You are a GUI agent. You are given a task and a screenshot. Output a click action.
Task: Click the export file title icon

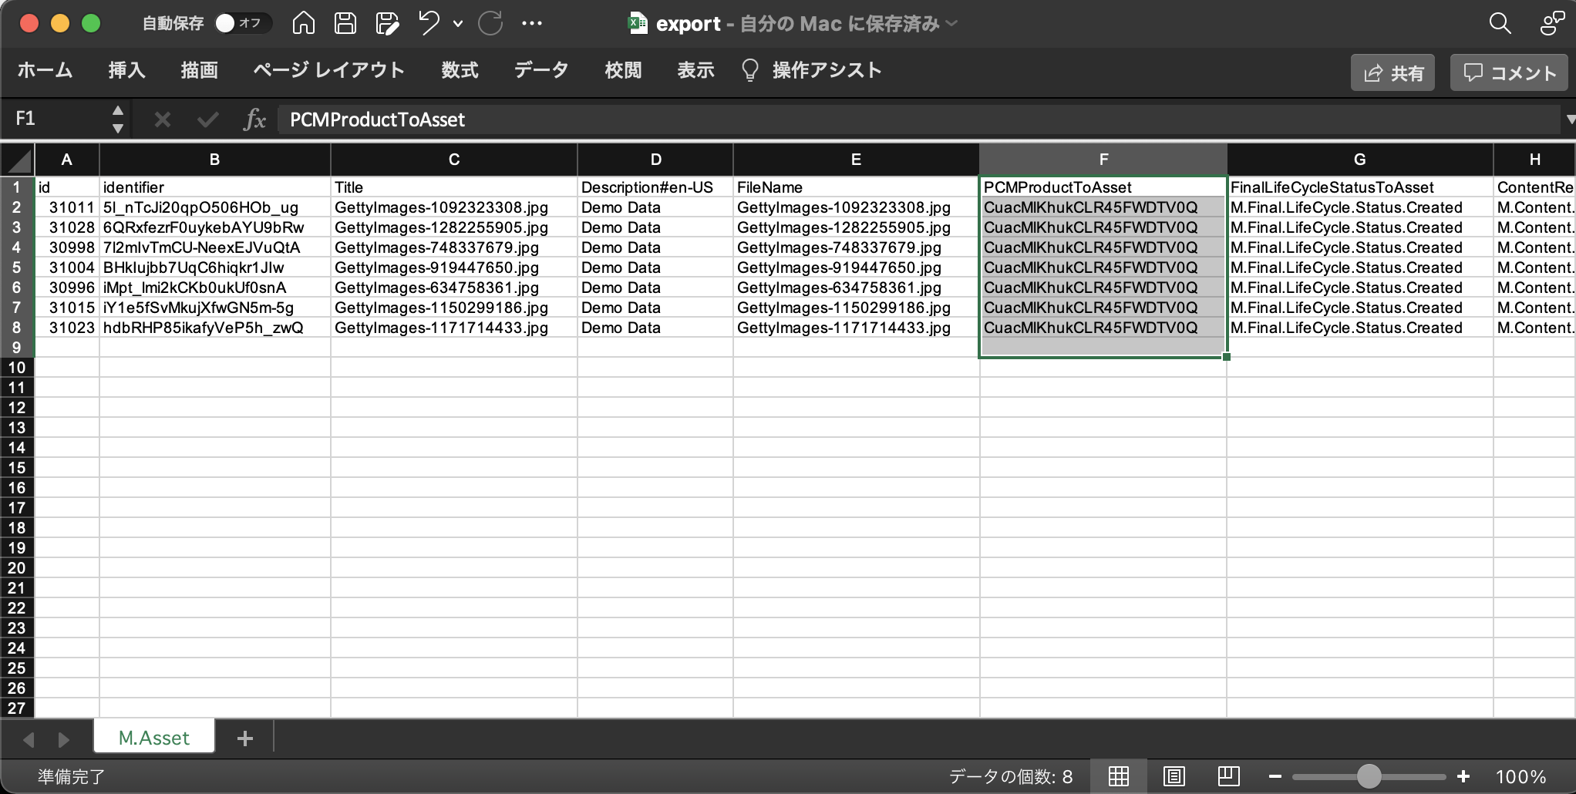click(x=638, y=23)
